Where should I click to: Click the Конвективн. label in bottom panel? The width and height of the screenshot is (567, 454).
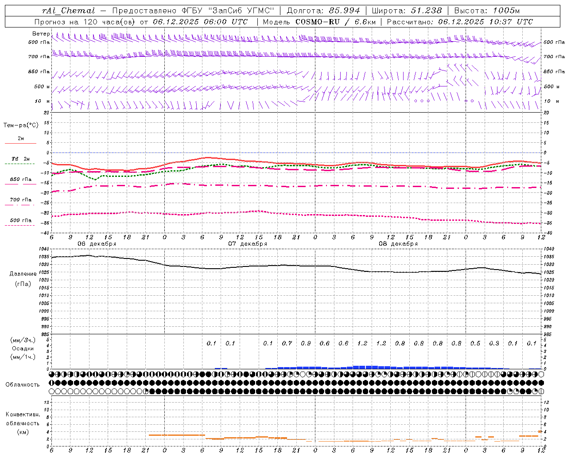tap(23, 415)
